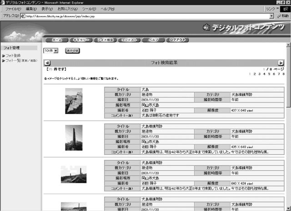Image resolution: width=291 pixels, height=211 pixels.
Task: Open the ツール(T) menu
Action: click(89, 9)
